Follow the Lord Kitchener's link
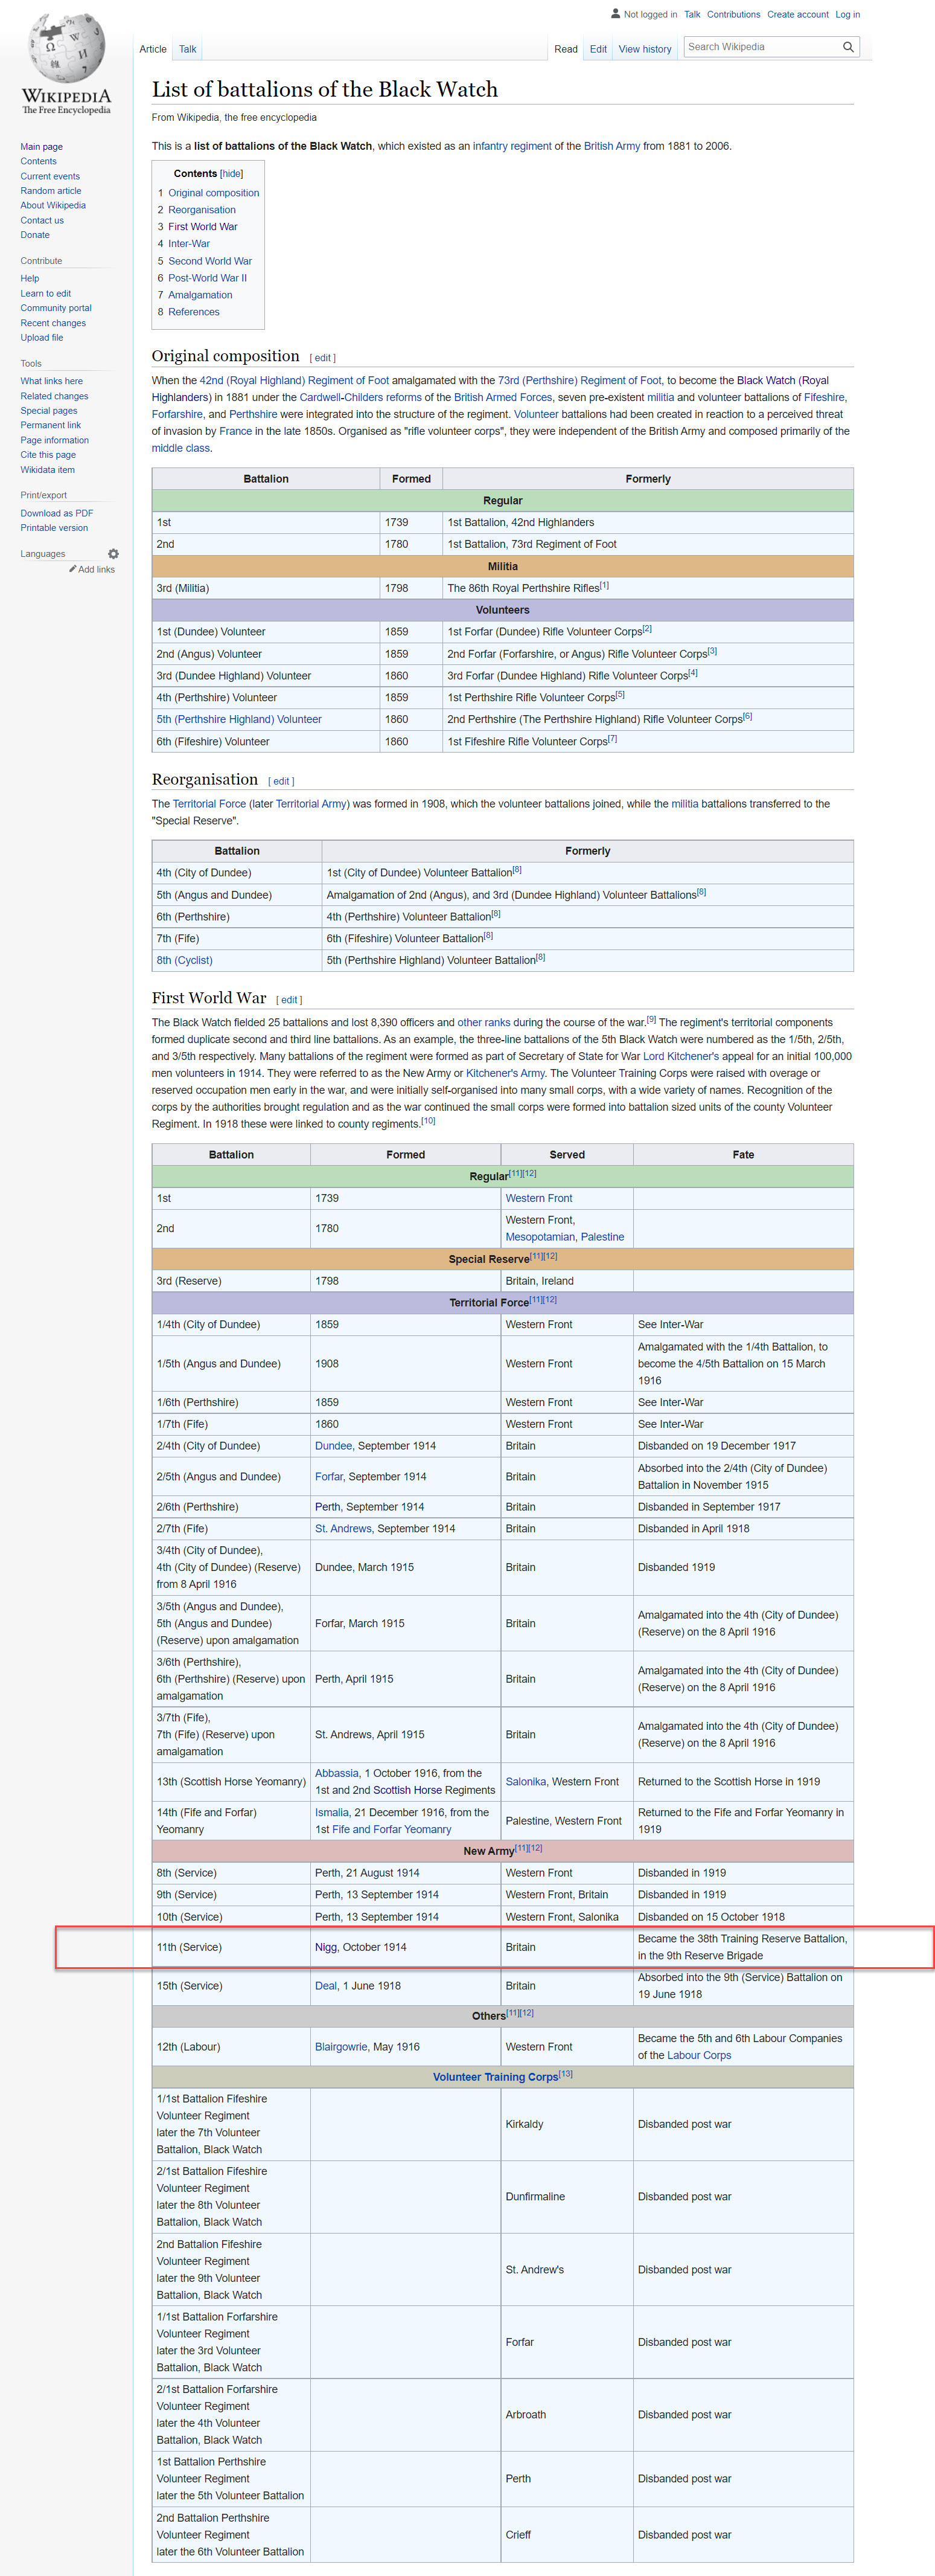935x2576 pixels. pyautogui.click(x=680, y=1056)
